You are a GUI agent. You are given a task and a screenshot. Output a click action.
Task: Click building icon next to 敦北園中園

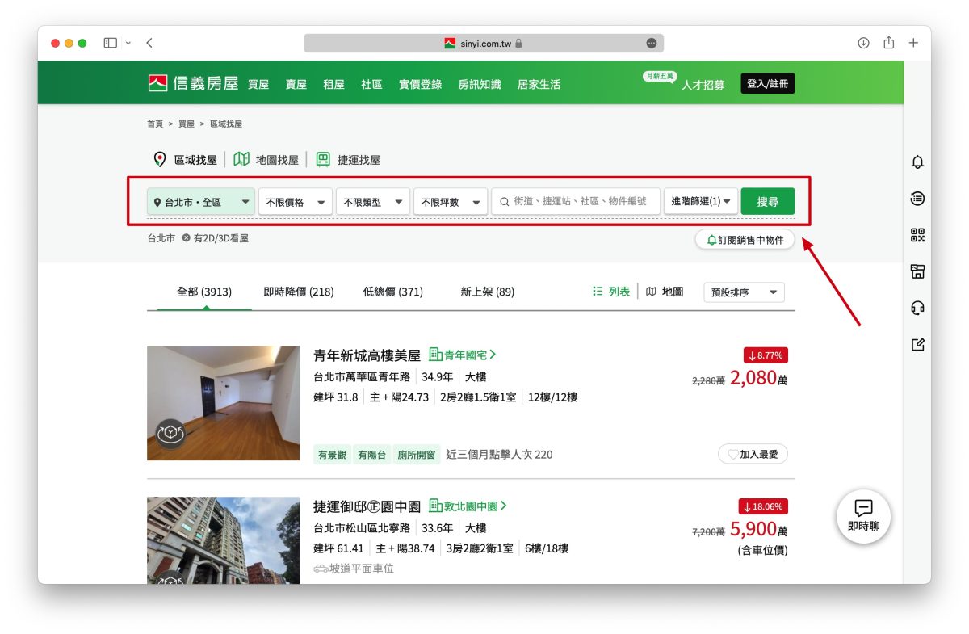pos(435,506)
